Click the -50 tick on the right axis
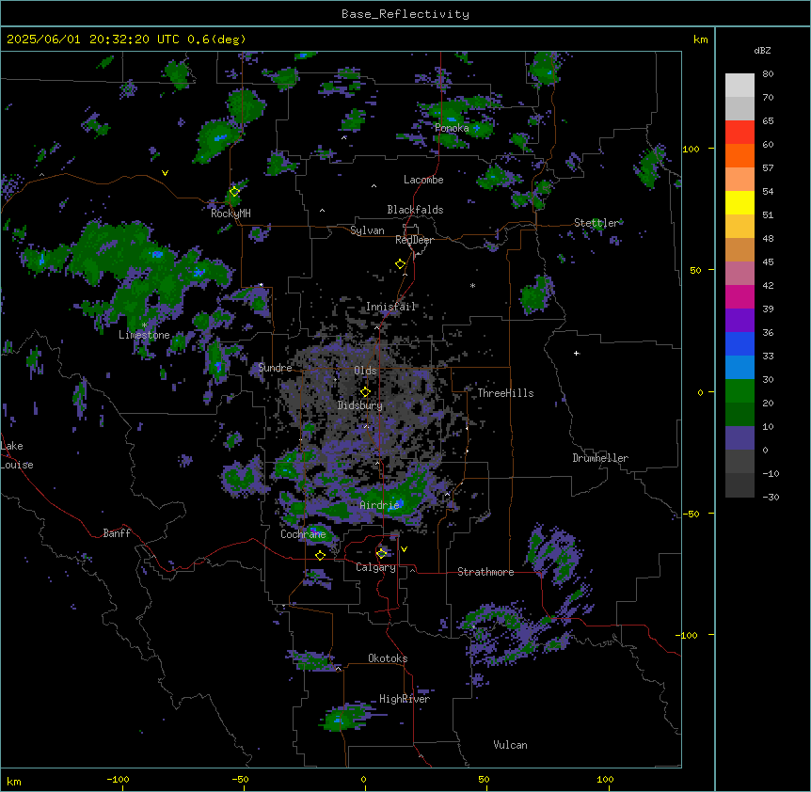The width and height of the screenshot is (811, 792). (691, 514)
